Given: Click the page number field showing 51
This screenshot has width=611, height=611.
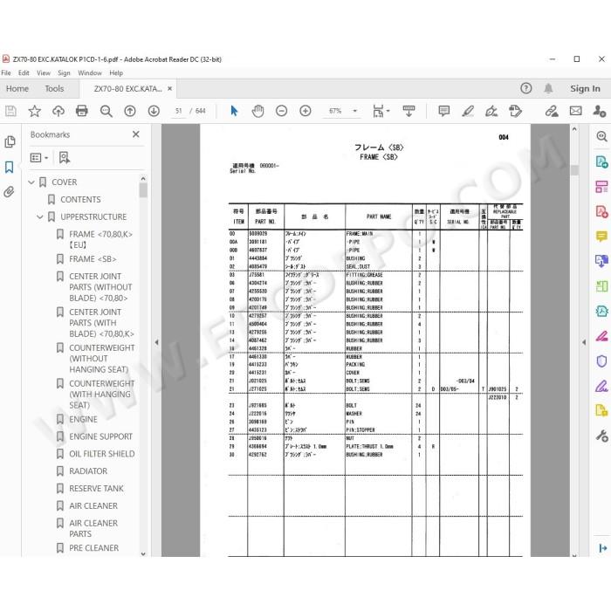Looking at the screenshot, I should (x=178, y=111).
